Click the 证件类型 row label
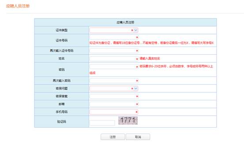The image size is (244, 160). (x=62, y=30)
